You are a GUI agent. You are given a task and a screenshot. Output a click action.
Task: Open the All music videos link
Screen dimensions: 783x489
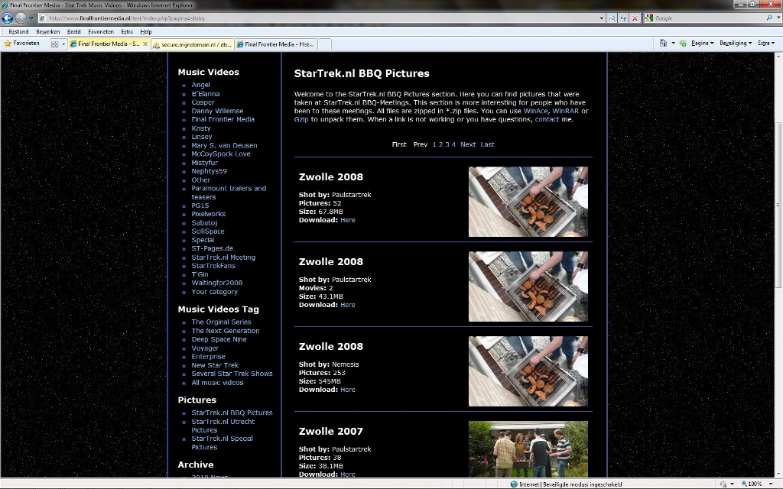coord(217,383)
